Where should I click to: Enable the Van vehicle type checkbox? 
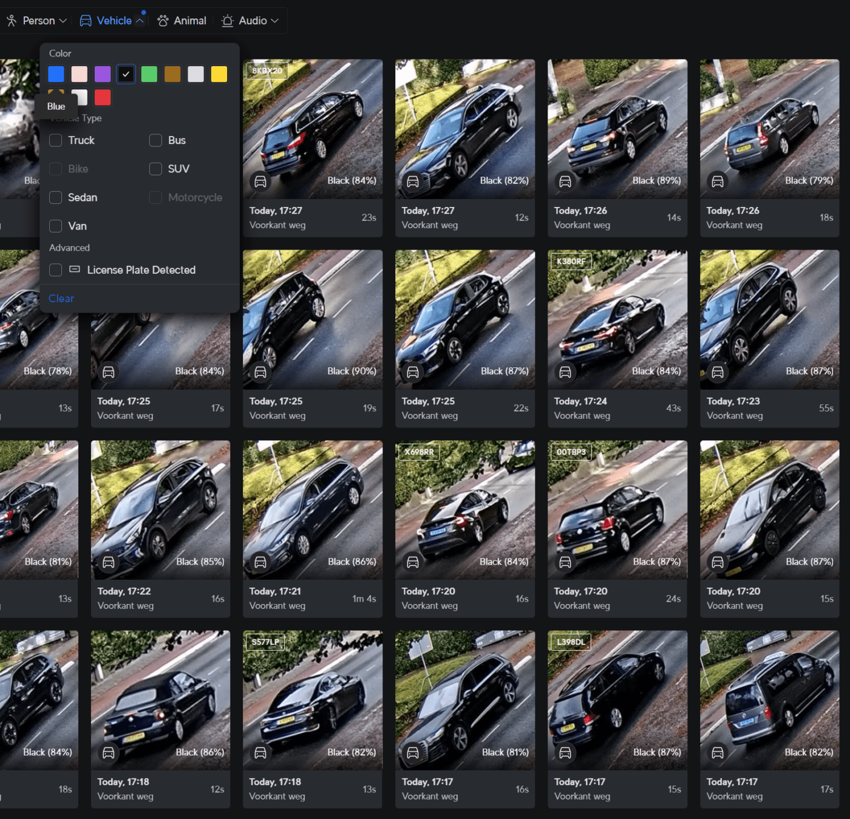55,226
